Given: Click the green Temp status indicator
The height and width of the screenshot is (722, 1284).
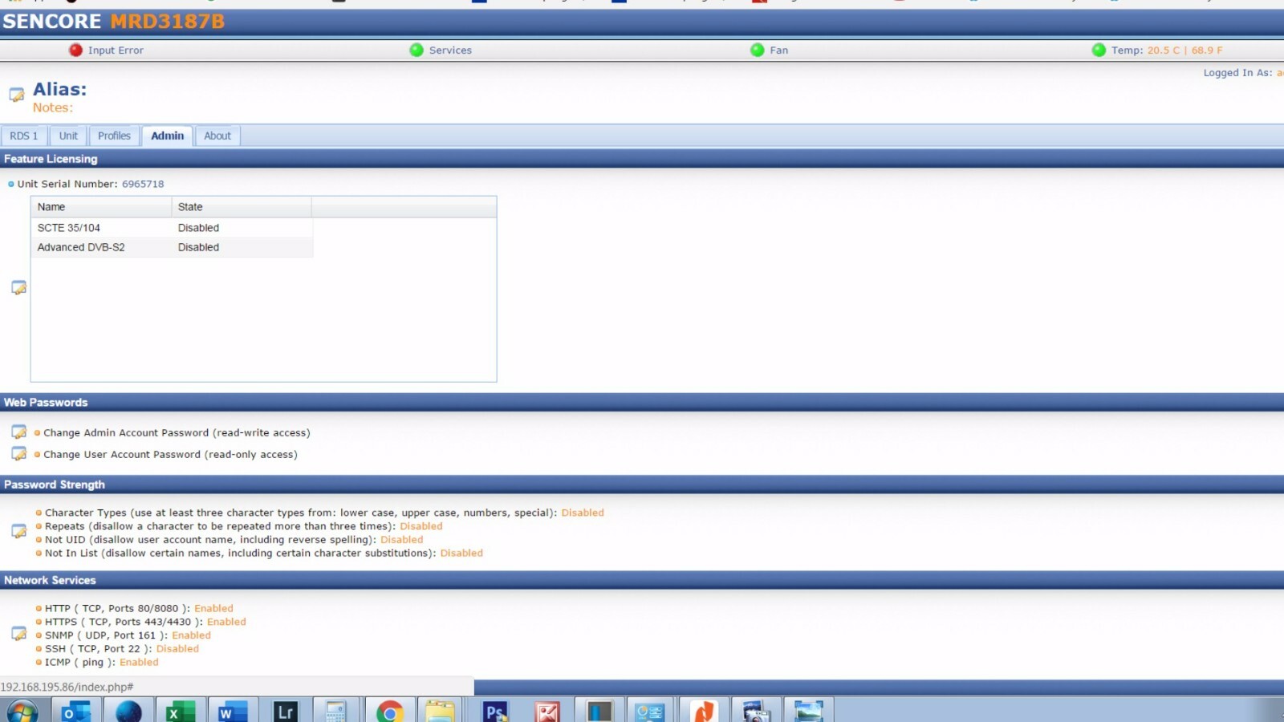Looking at the screenshot, I should (x=1099, y=50).
